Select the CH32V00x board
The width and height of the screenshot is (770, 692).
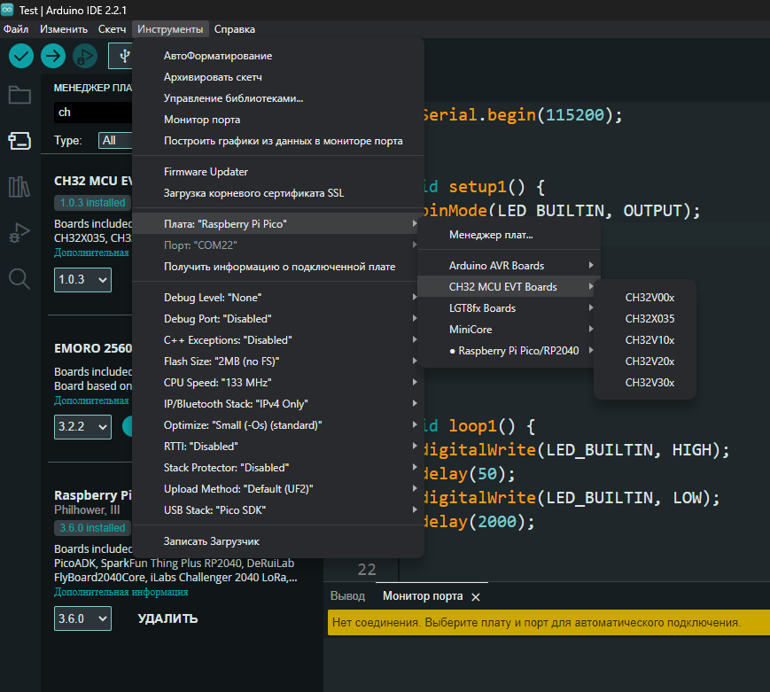pos(649,298)
